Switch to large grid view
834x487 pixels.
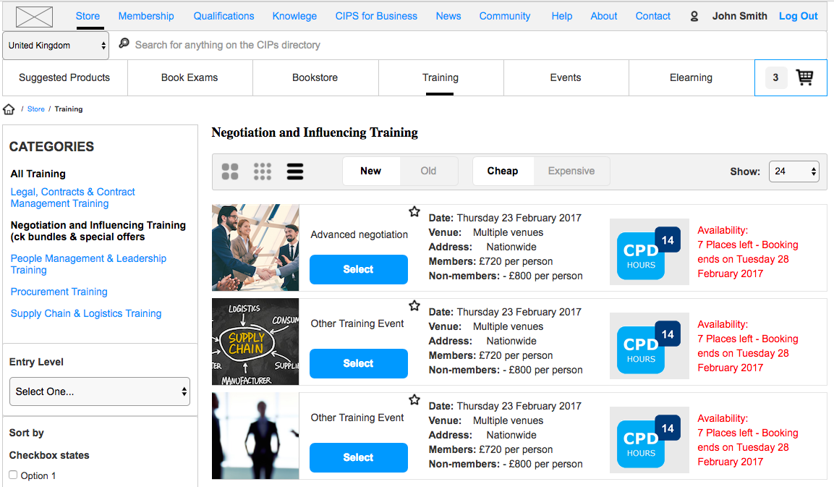(x=230, y=171)
